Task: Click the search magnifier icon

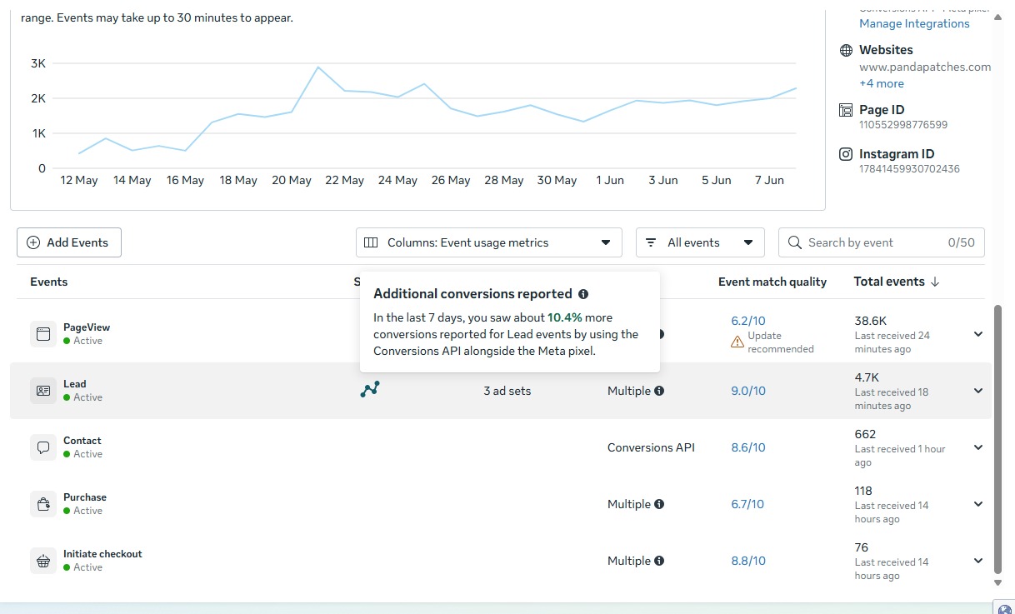Action: point(795,242)
